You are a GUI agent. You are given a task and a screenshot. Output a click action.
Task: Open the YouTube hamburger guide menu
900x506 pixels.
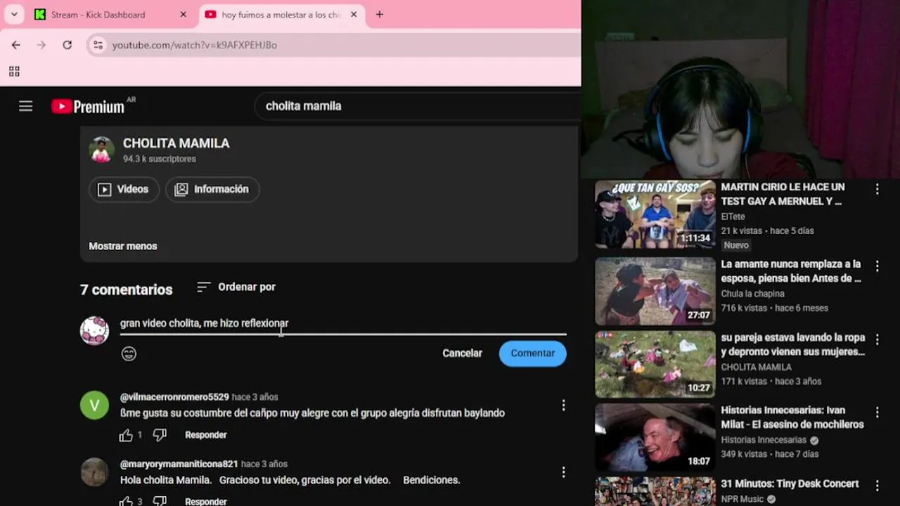pos(26,106)
